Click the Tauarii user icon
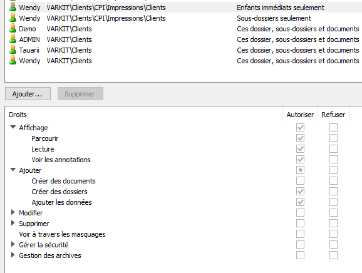This screenshot has height=273, width=362. (x=13, y=50)
